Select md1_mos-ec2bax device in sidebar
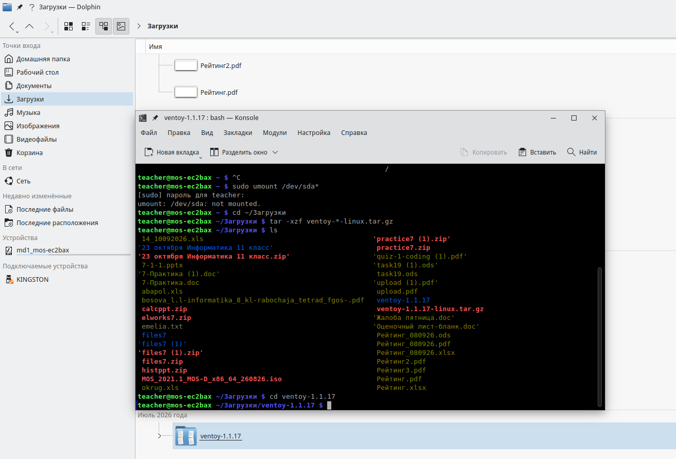Screen dimensions: 676x459 [x=67, y=250]
